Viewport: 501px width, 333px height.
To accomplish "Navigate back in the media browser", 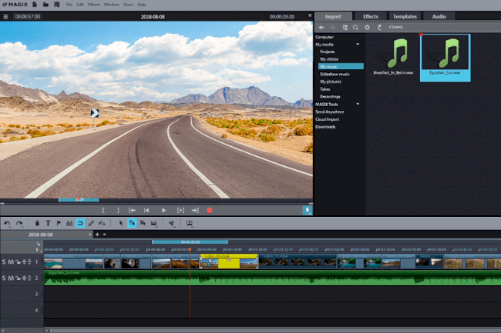I will point(321,28).
